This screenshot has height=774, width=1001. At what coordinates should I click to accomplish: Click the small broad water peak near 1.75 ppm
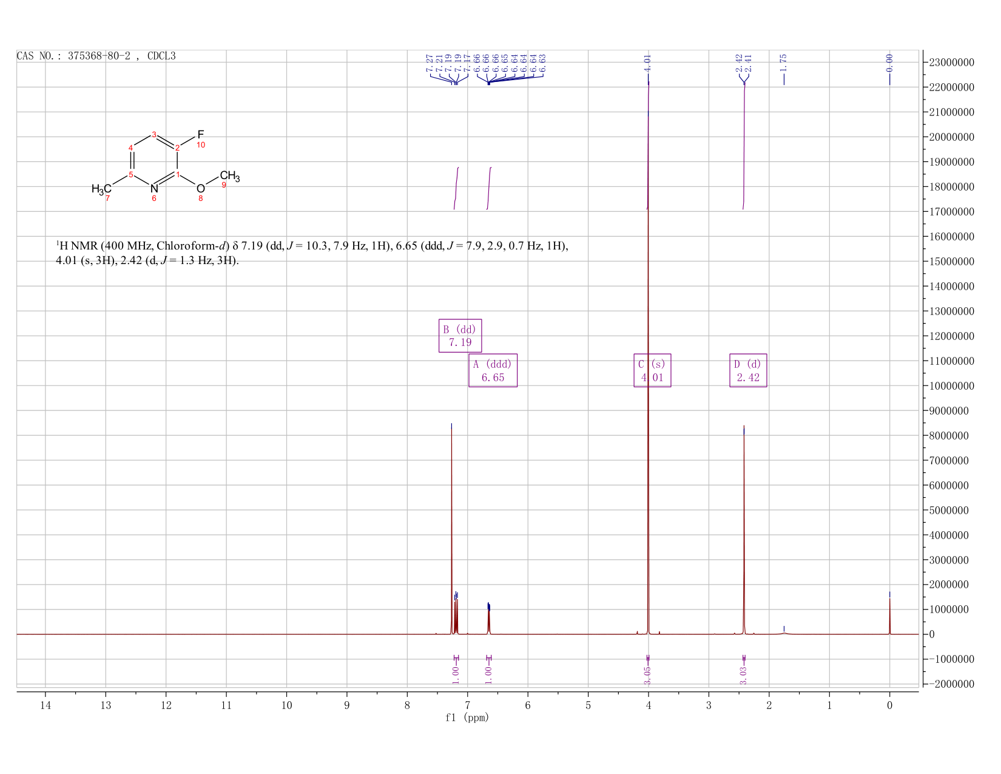(784, 633)
